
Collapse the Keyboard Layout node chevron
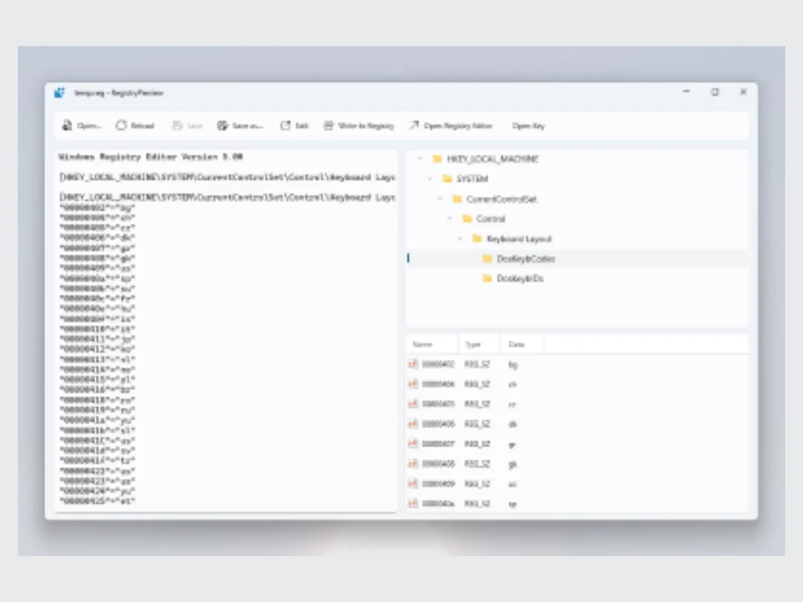click(x=460, y=239)
